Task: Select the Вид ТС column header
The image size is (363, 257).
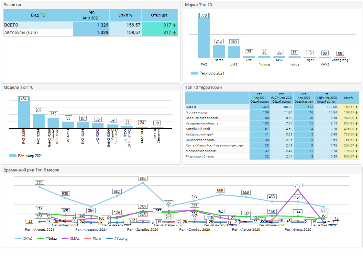Action: [38, 15]
